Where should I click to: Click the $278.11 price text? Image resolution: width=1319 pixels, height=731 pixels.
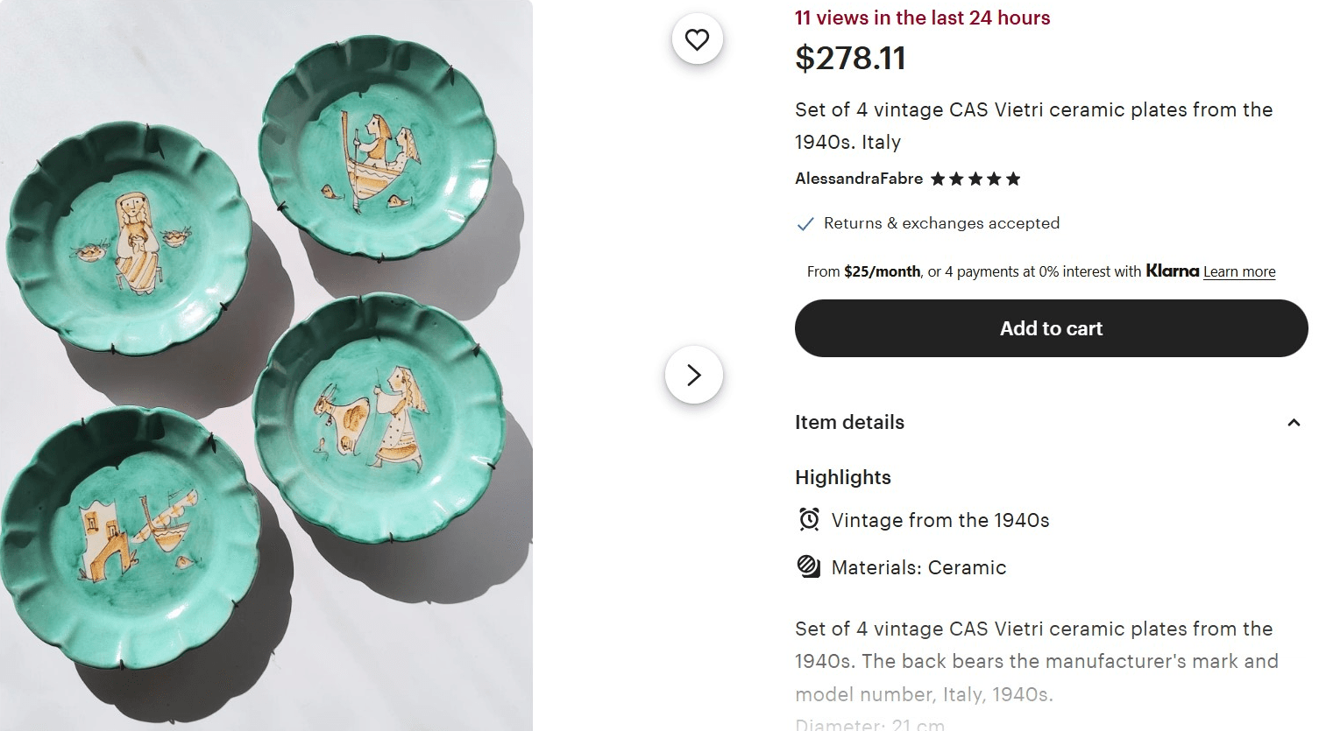click(850, 59)
